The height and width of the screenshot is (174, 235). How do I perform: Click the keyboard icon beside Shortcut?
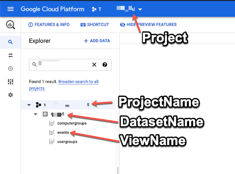pyautogui.click(x=83, y=25)
